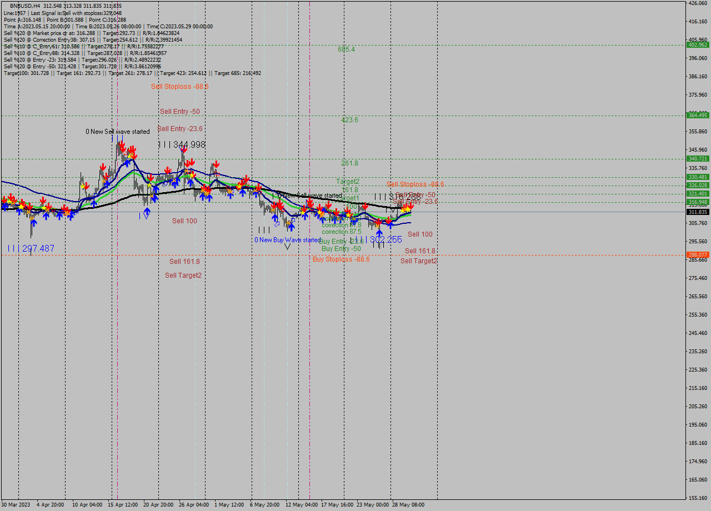Click 255.360 on the price axis

click(698, 314)
